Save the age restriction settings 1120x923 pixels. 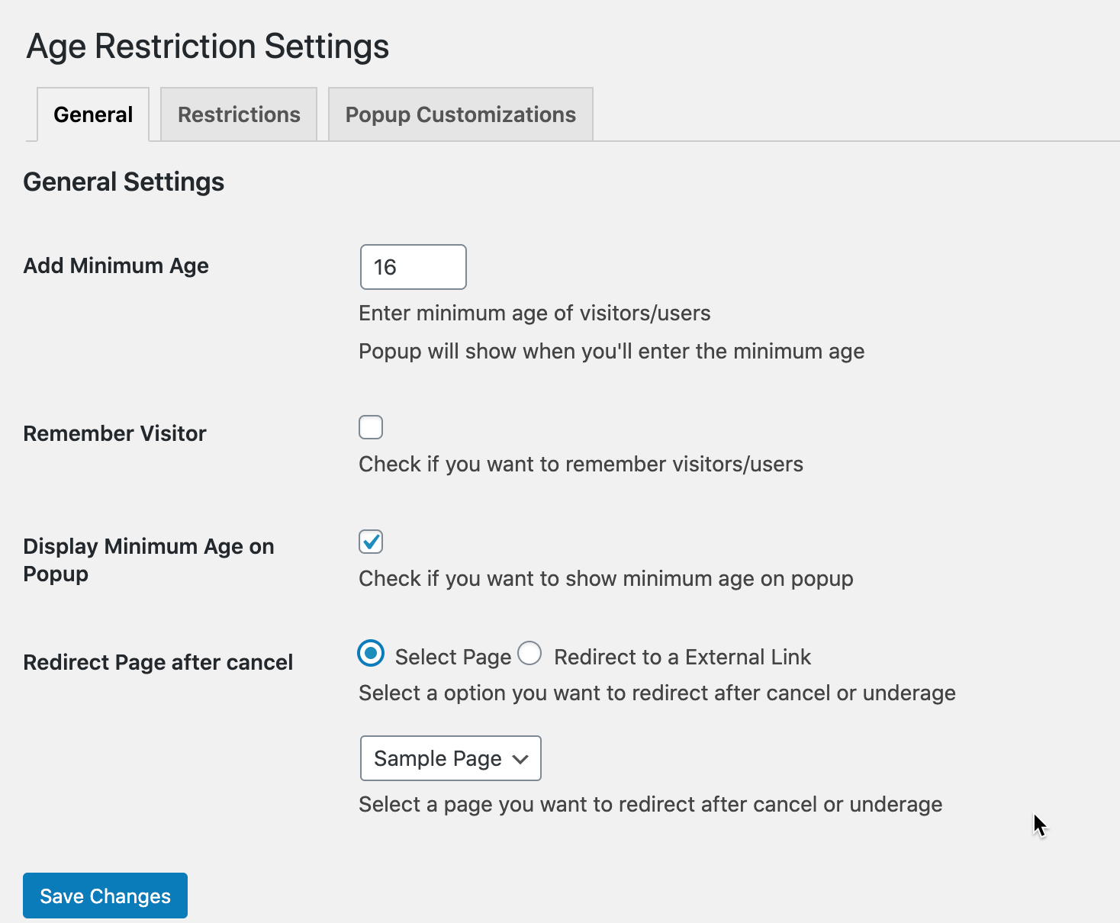pos(105,896)
